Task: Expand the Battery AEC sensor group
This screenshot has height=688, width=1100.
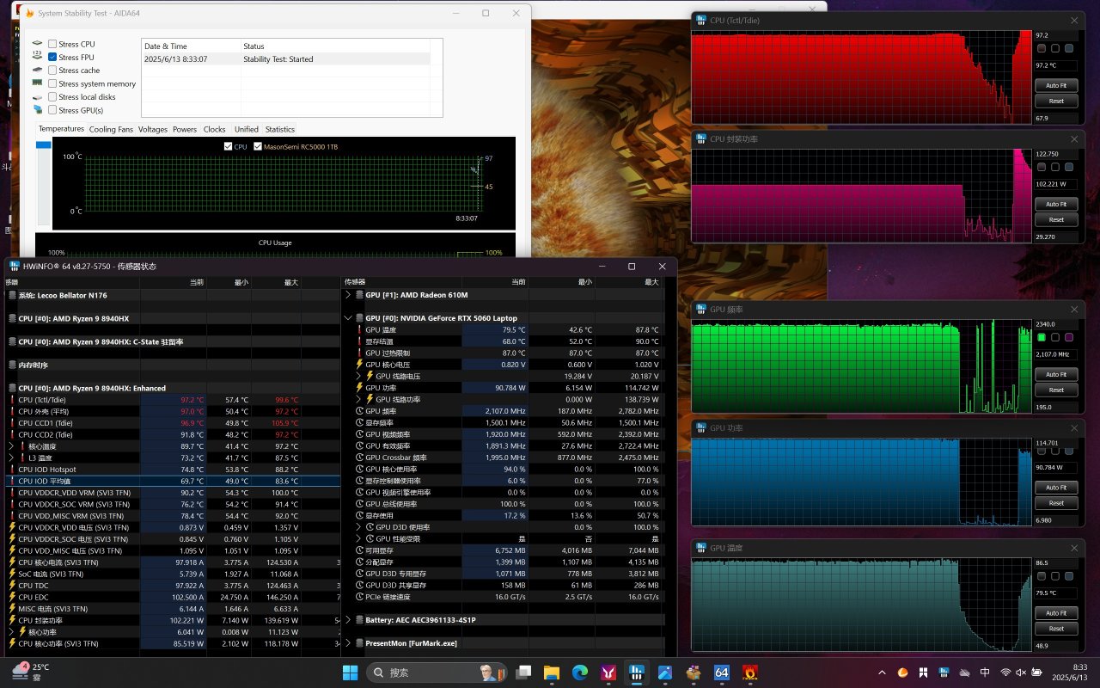Action: [348, 620]
